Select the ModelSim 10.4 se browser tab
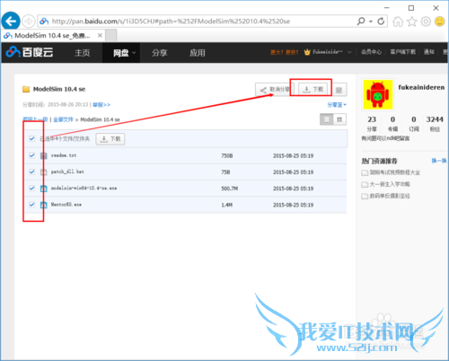Viewport: 449px width, 361px height. click(53, 36)
